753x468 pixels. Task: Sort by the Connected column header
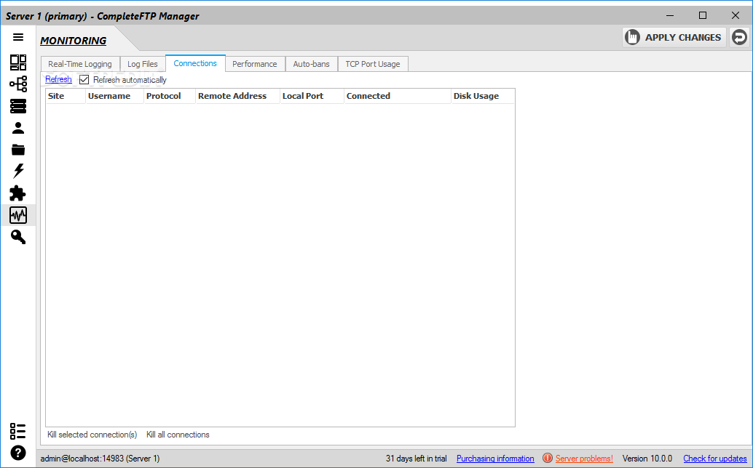tap(398, 96)
